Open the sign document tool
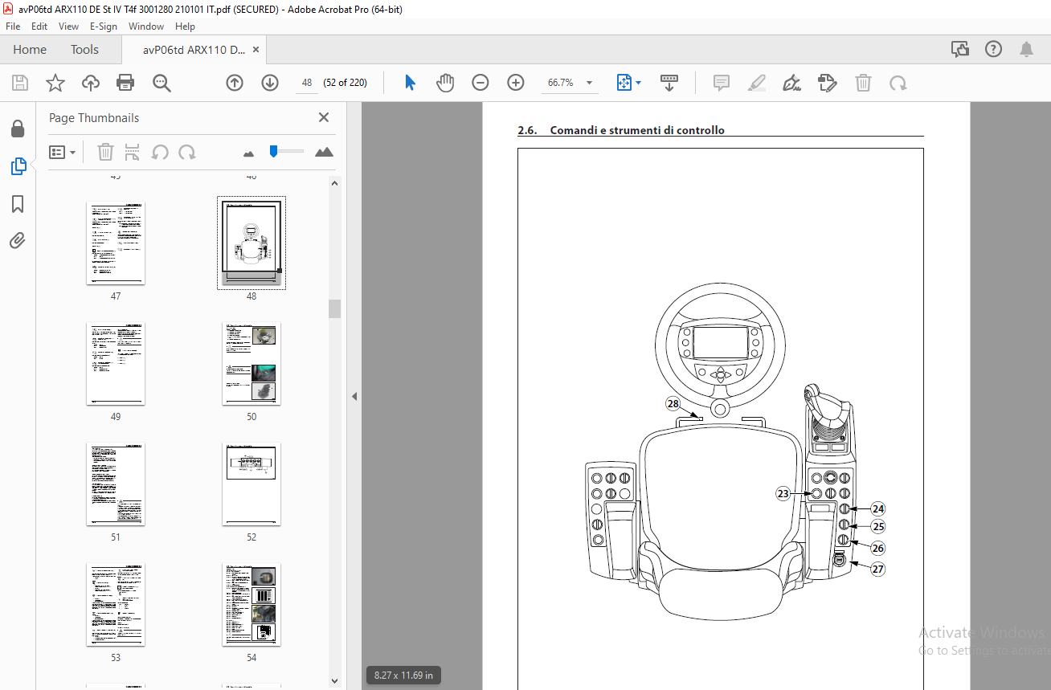 pyautogui.click(x=792, y=83)
